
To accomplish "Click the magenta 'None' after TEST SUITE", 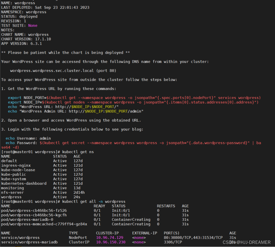I will point(33,26).
